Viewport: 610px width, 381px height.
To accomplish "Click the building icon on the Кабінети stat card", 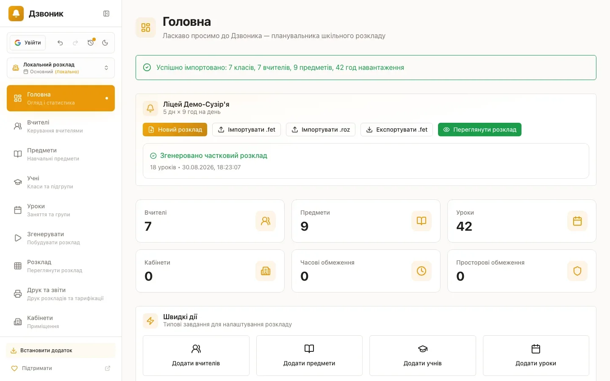I will [x=266, y=271].
